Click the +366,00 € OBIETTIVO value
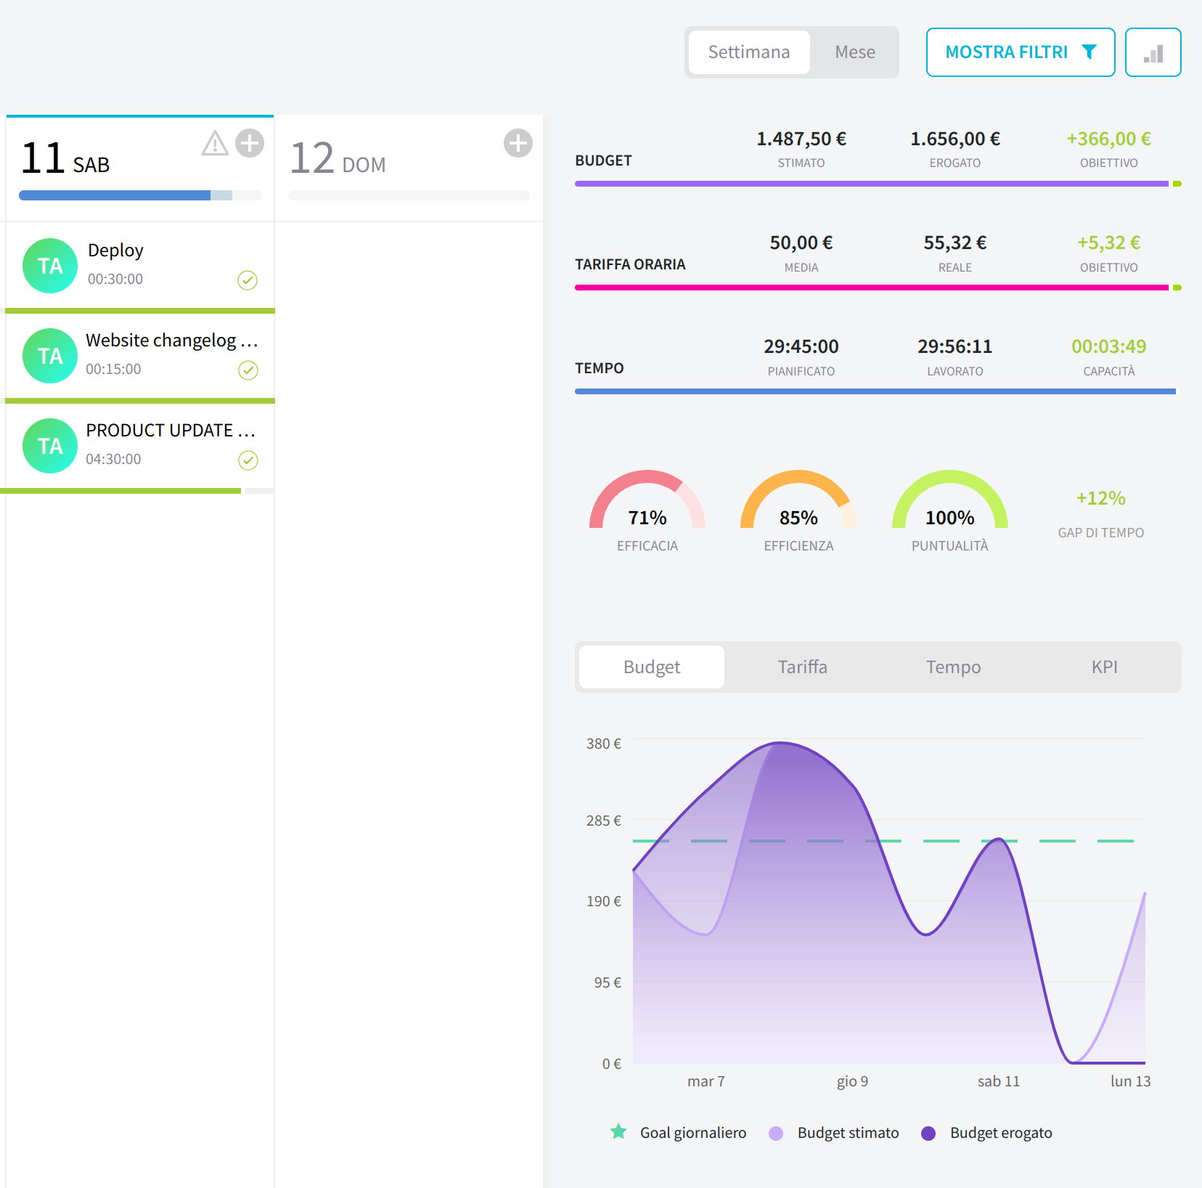The image size is (1202, 1188). coord(1108,139)
